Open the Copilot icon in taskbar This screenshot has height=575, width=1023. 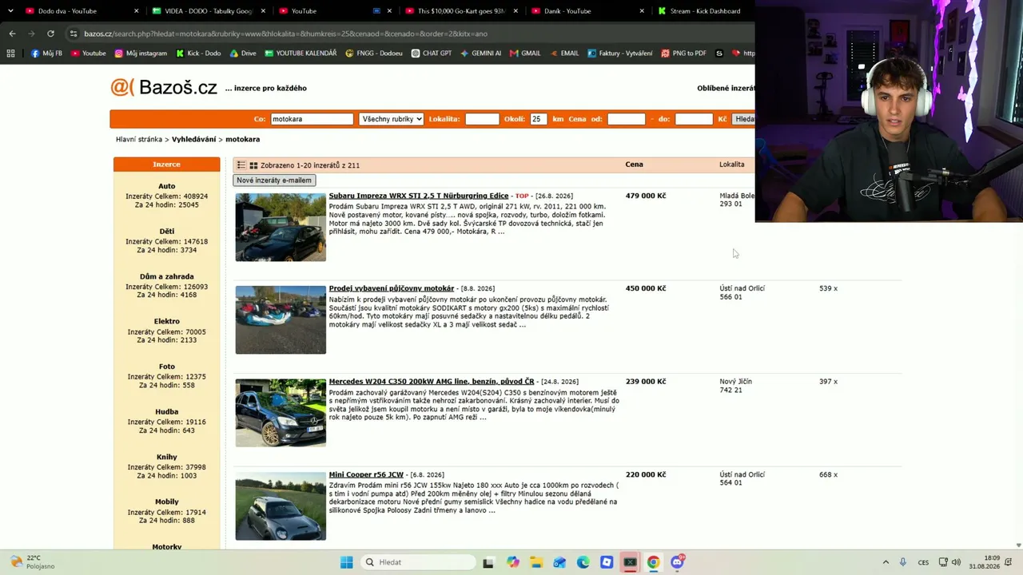point(513,562)
